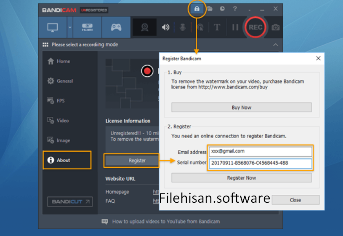
Task: Click the lock register icon in title bar
Action: (197, 9)
